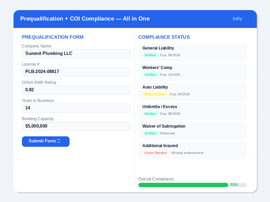270x202 pixels.
Task: Select the Auto Liability card
Action: click(192, 91)
